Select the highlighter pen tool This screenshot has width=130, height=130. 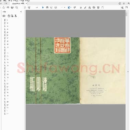85,8
